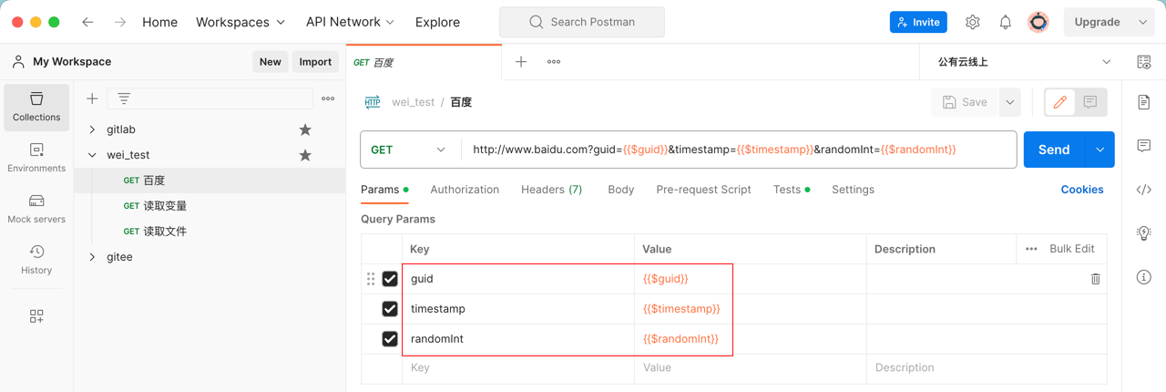Go forward with the right arrow

coord(120,22)
